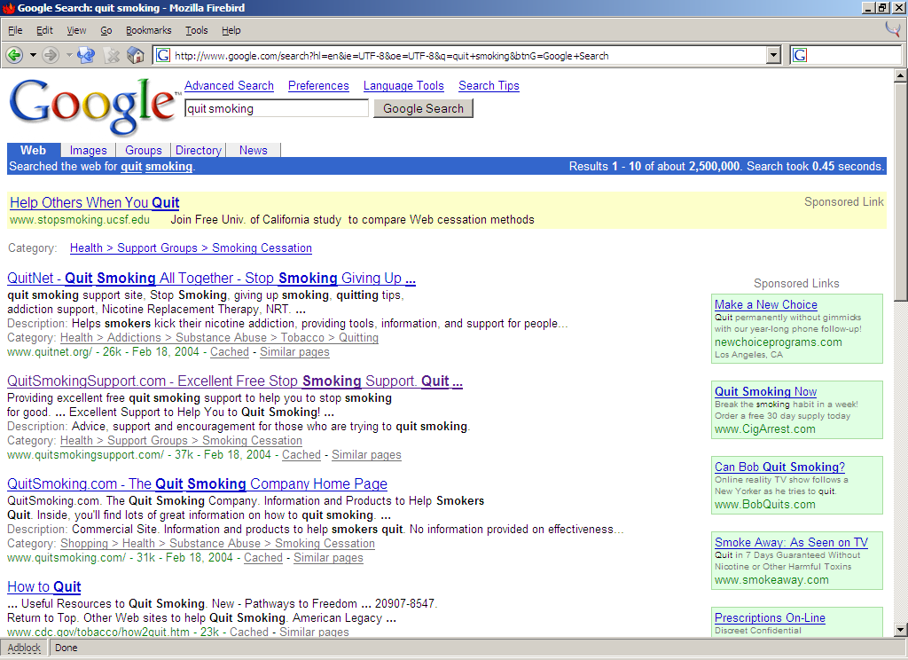Open the forward history dropdown arrow

68,55
